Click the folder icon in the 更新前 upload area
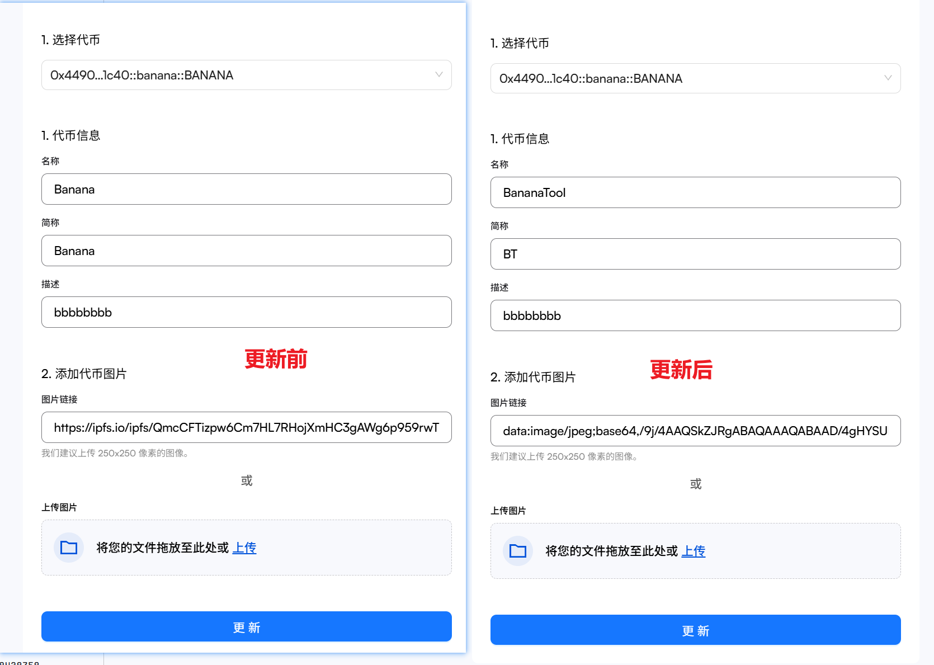The width and height of the screenshot is (934, 665). [x=69, y=548]
